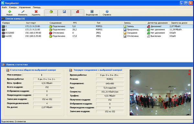Toggle the Соединение toolbar button
Screen dimensions: 194x124
(51, 13)
